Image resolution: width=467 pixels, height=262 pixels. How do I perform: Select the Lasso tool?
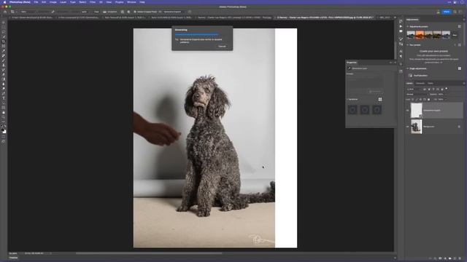click(4, 32)
